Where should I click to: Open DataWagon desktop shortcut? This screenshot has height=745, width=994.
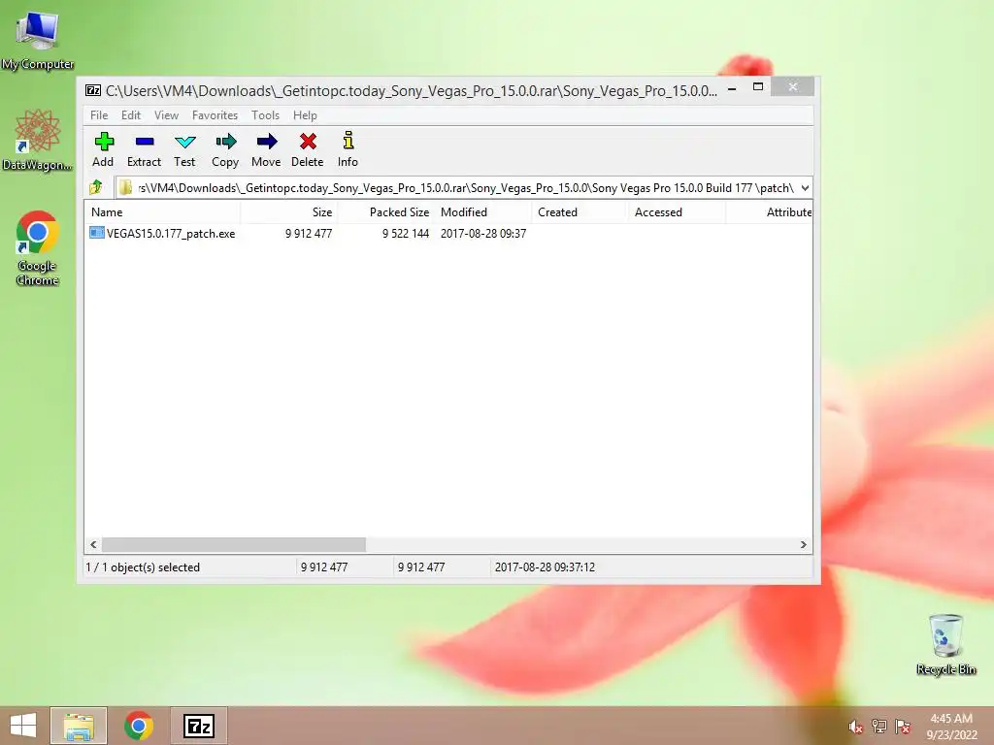tap(38, 141)
